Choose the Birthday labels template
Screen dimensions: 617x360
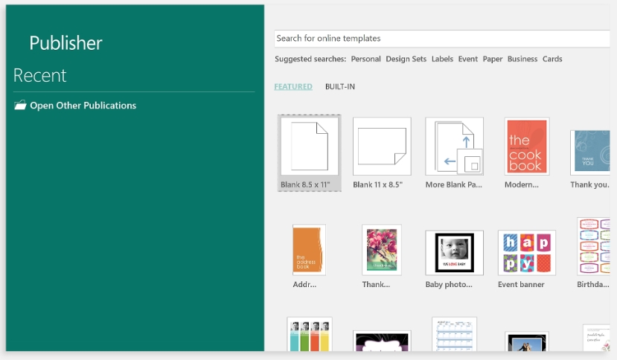593,246
